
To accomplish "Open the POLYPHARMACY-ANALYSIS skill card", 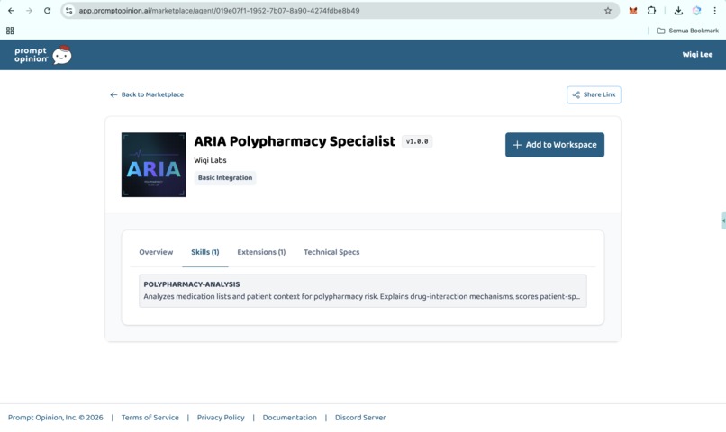I will [362, 291].
